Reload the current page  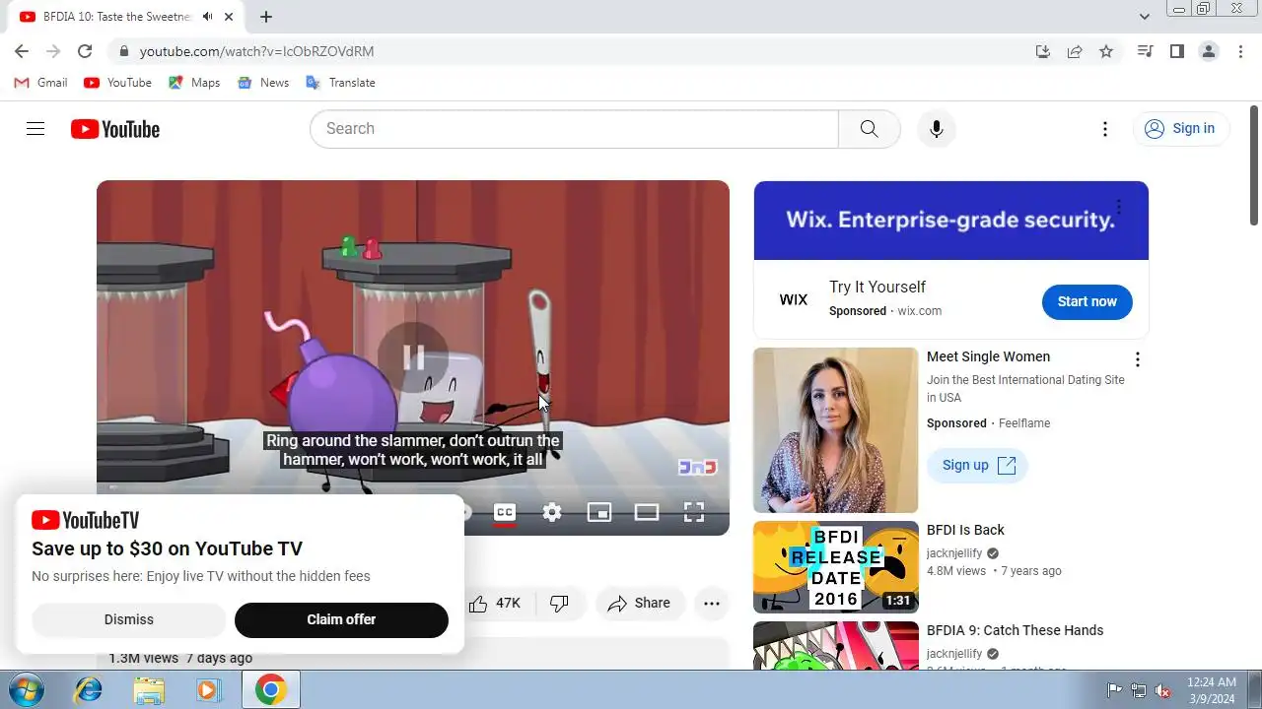click(x=85, y=51)
